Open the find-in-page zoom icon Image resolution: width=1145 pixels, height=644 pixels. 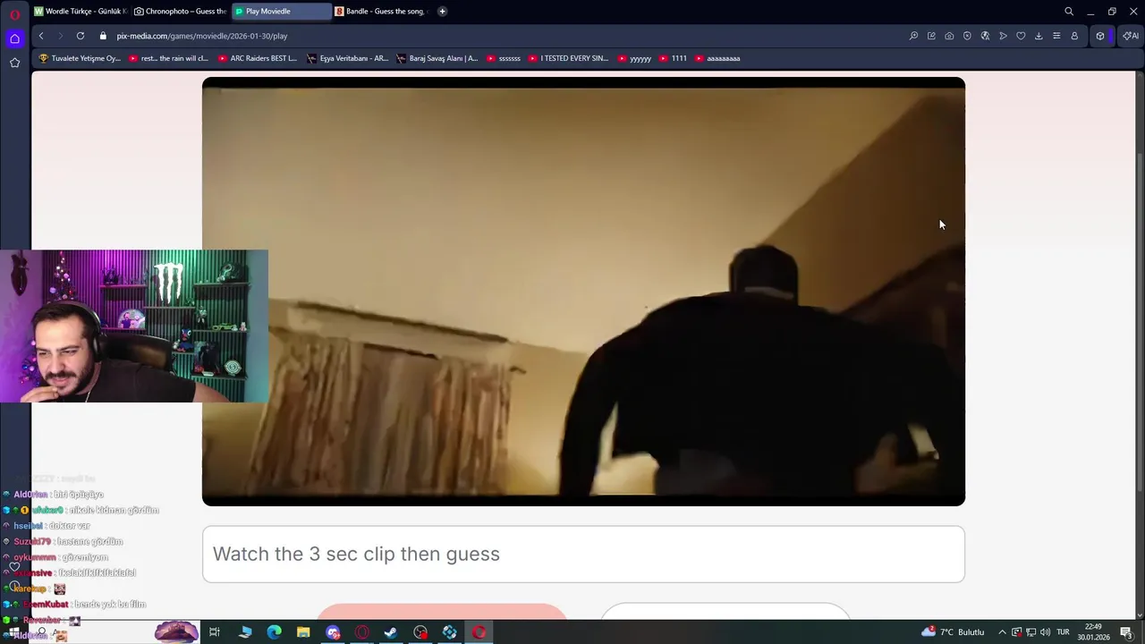pos(913,36)
